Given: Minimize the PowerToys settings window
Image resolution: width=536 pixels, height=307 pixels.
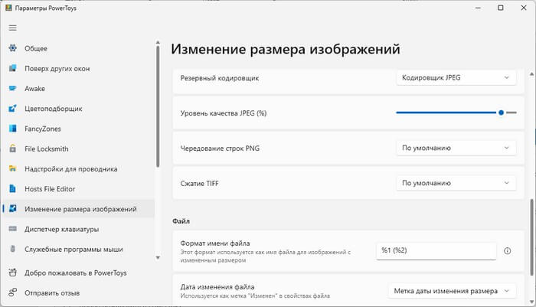Looking at the screenshot, I should point(478,8).
